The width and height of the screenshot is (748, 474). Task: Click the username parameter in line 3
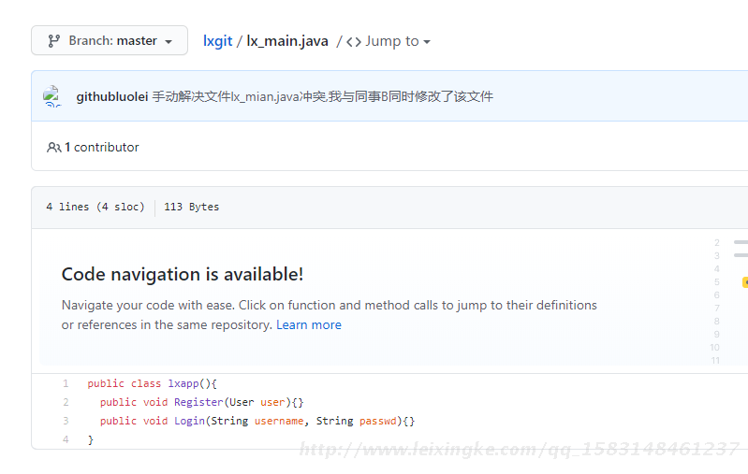279,421
